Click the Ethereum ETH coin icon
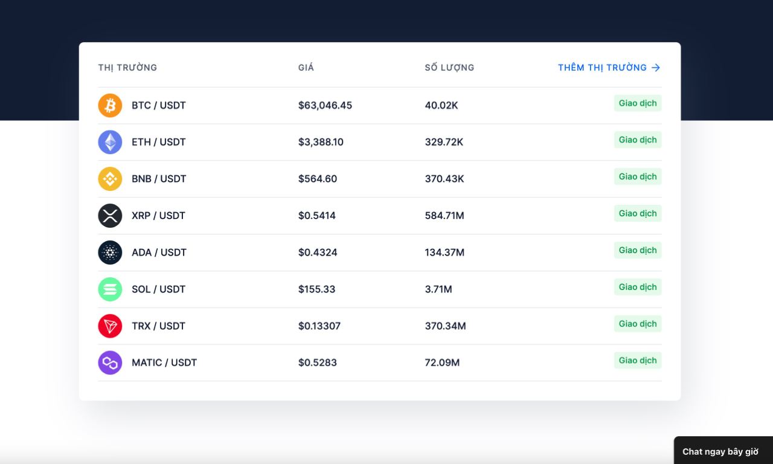Viewport: 773px width, 464px height. pos(110,142)
